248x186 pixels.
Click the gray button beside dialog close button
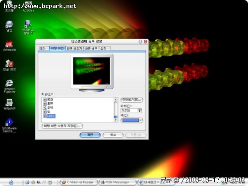(x=140, y=42)
